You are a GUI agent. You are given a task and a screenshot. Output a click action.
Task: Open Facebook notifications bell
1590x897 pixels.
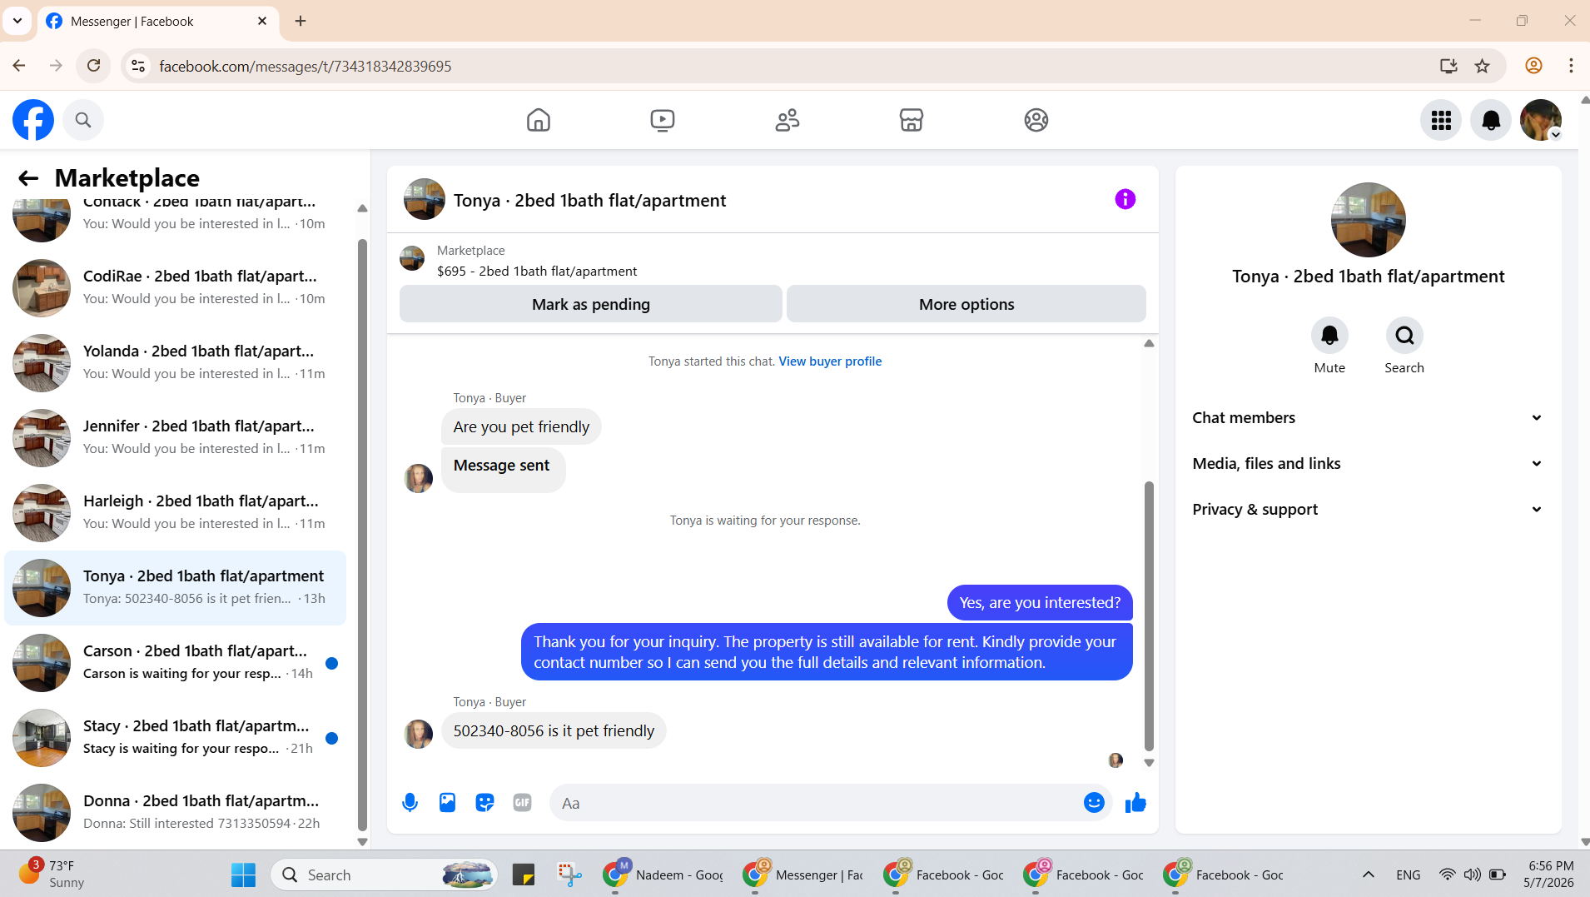pos(1490,120)
